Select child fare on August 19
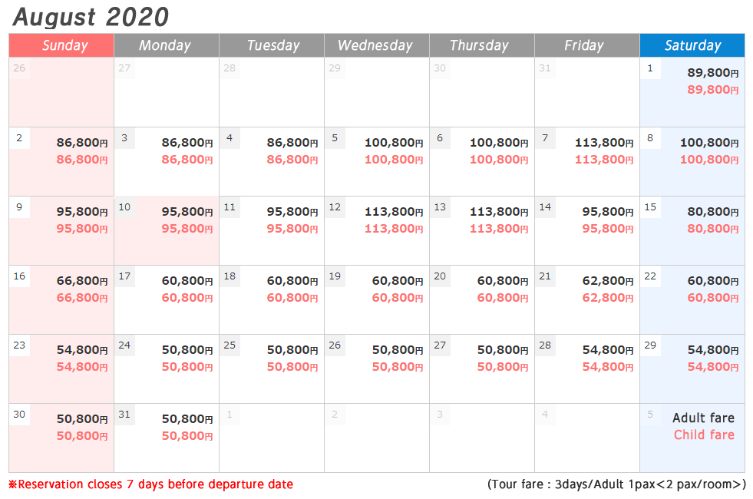 pyautogui.click(x=398, y=298)
